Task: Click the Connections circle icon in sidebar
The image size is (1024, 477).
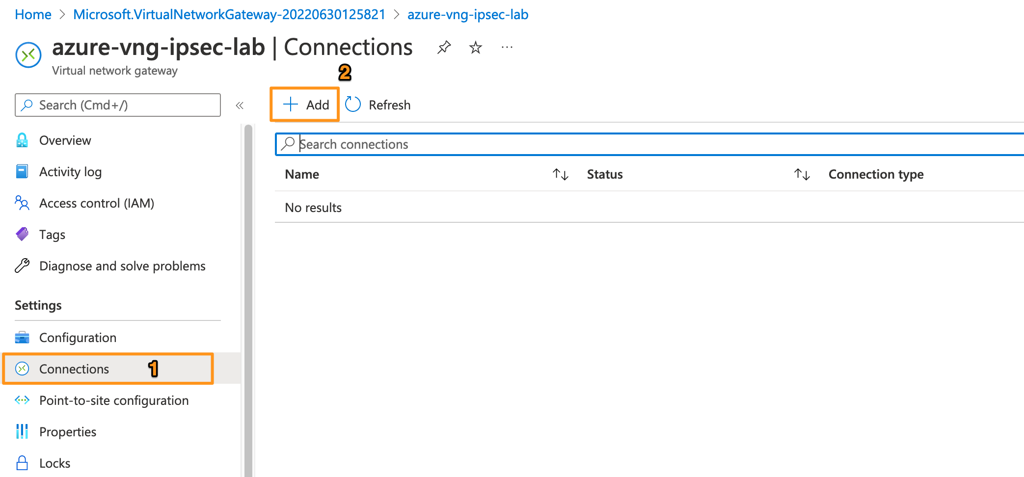Action: click(x=22, y=369)
